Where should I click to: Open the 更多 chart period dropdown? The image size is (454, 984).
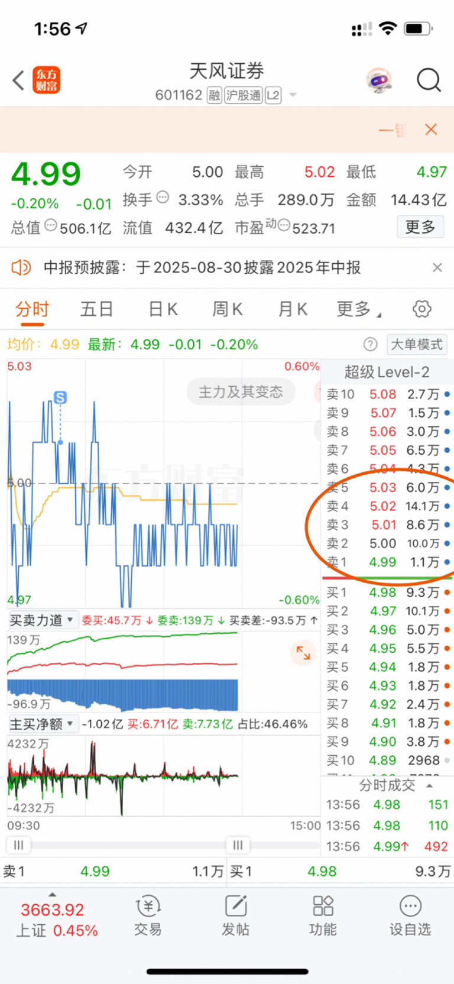tap(359, 309)
